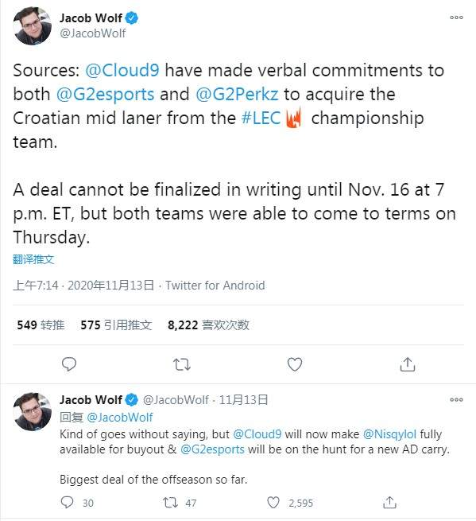Like the main tweet with heart icon
The height and width of the screenshot is (521, 476).
(x=295, y=364)
